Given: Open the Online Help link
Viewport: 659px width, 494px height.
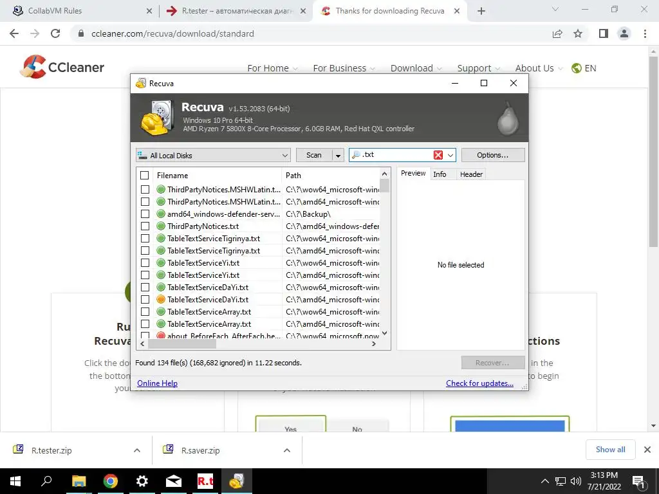Looking at the screenshot, I should [157, 383].
